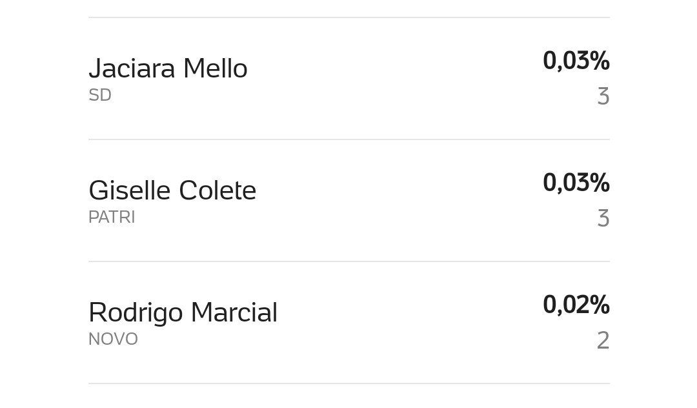Click Jaciara Mello's 0,03% percentage
Viewport: 697px width, 408px height.
click(576, 61)
